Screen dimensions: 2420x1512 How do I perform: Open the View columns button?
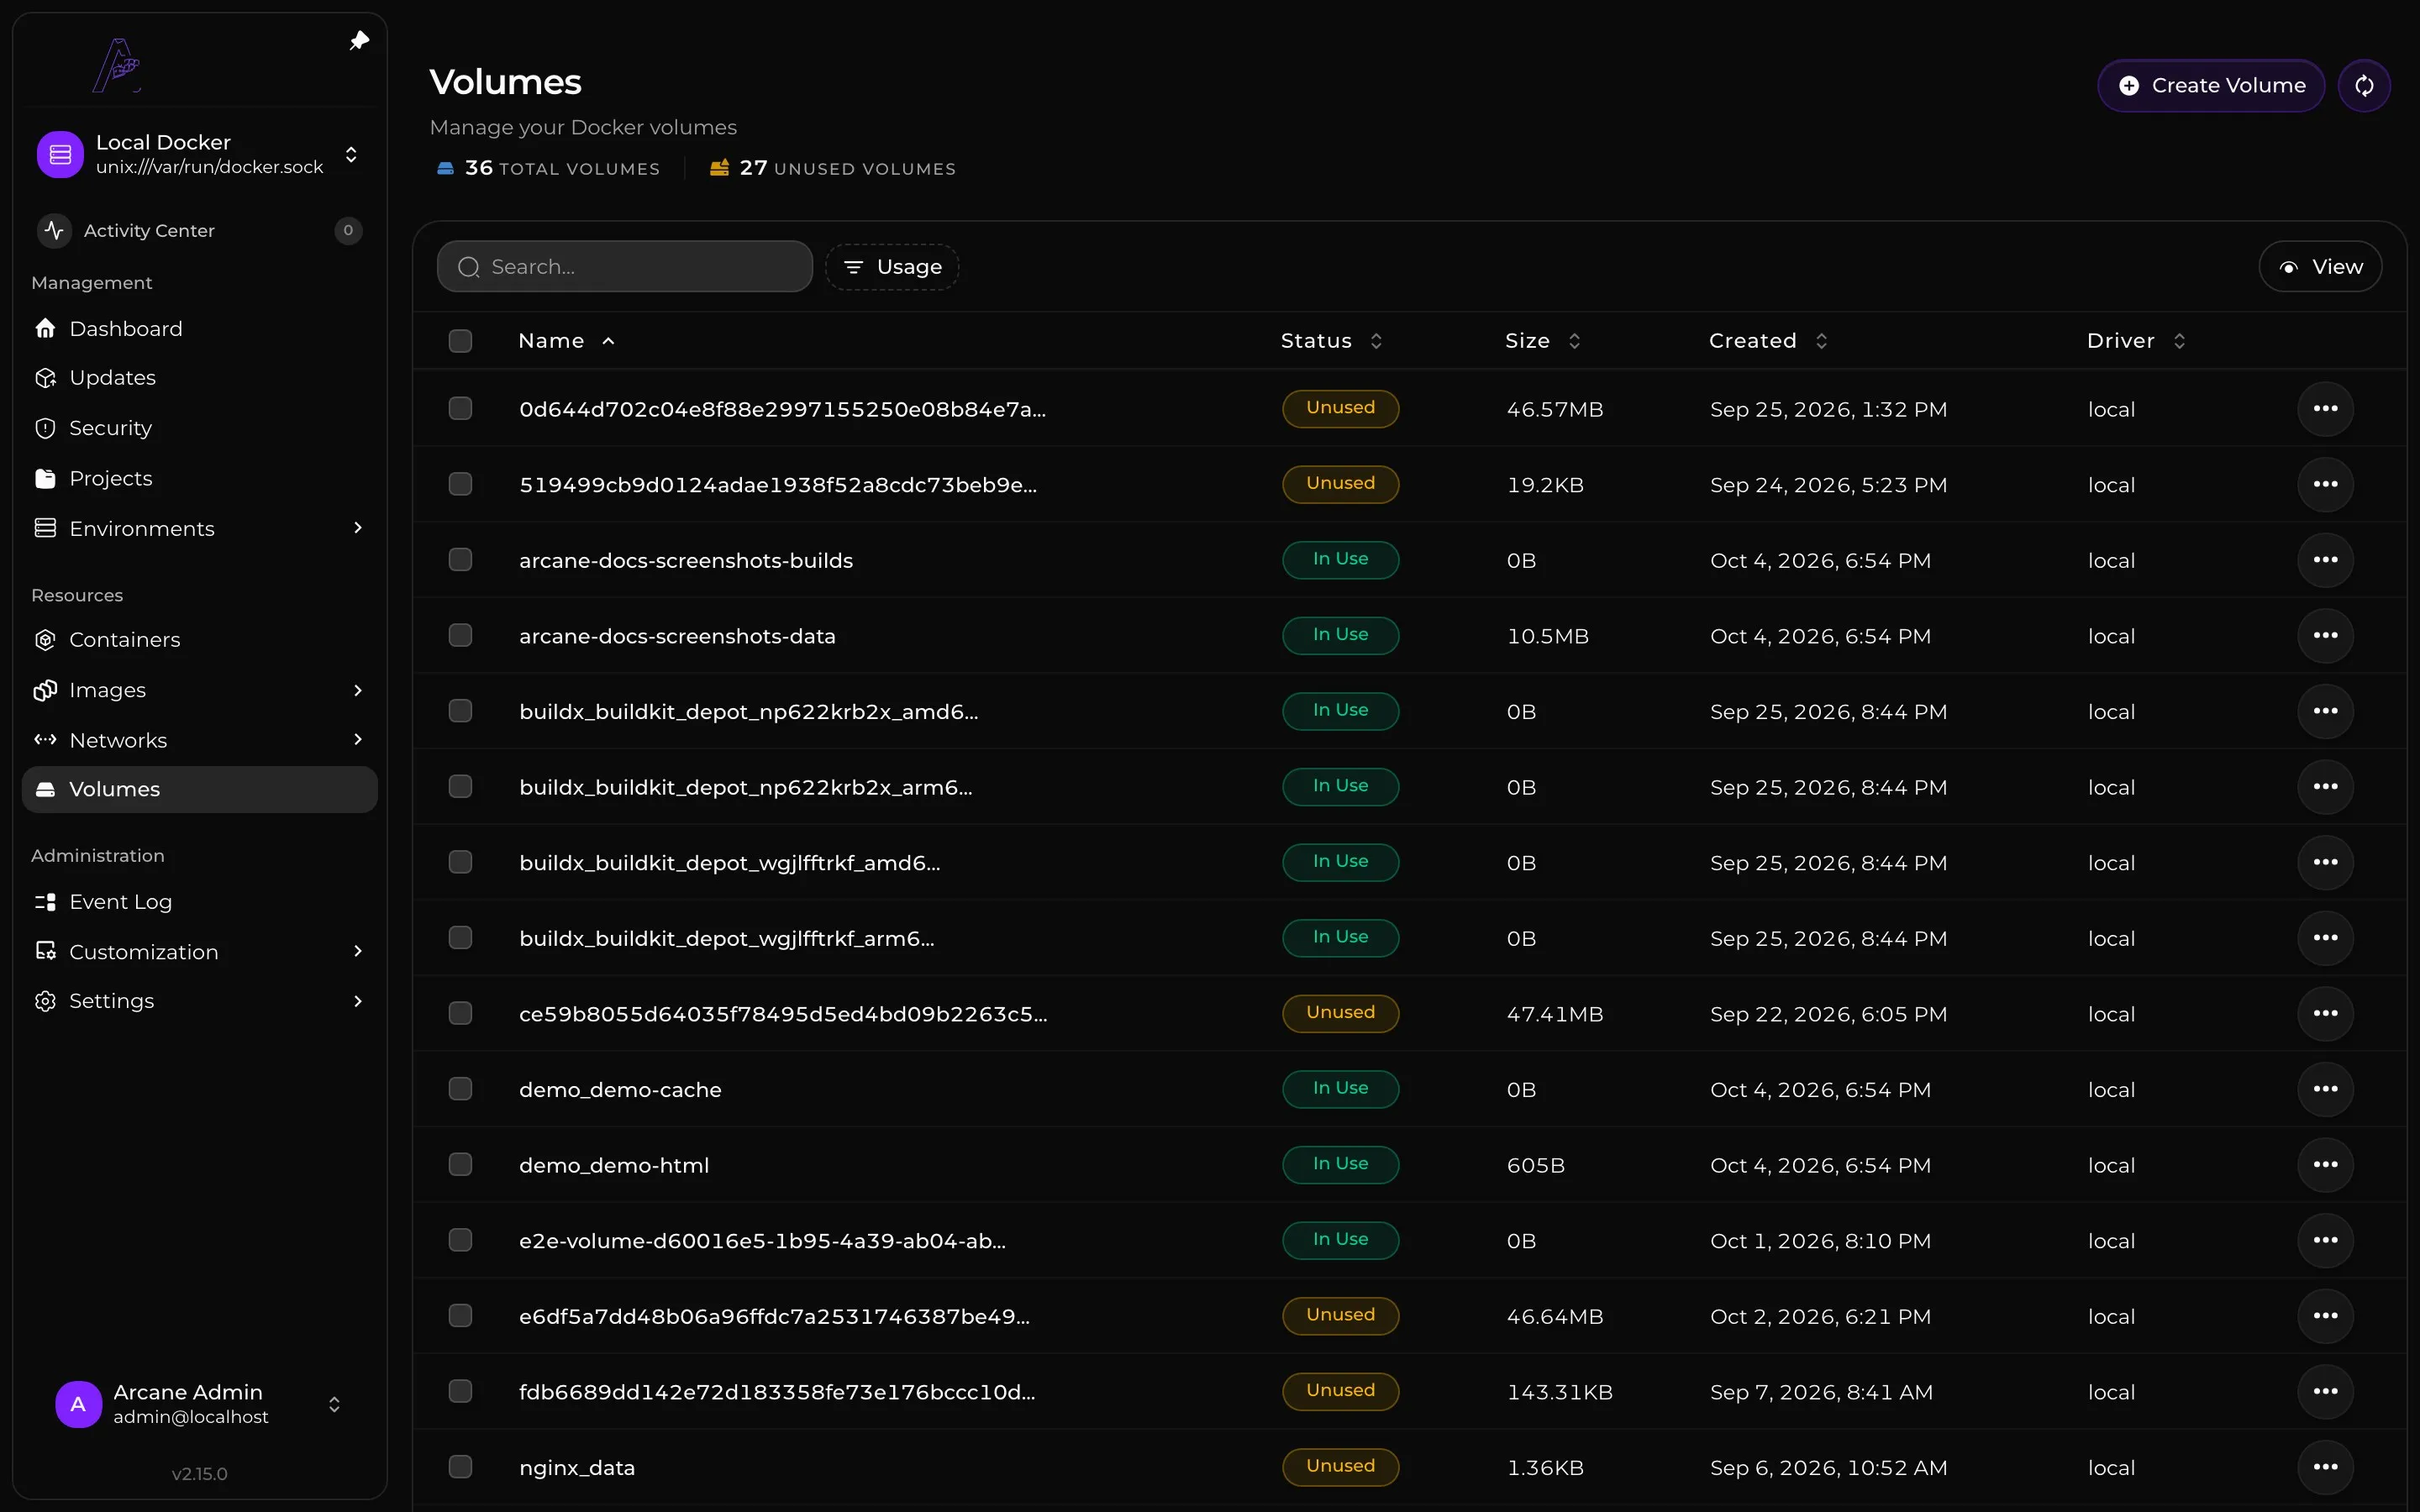point(2320,267)
